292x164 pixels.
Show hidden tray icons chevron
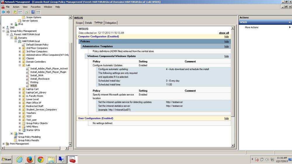click(x=252, y=159)
